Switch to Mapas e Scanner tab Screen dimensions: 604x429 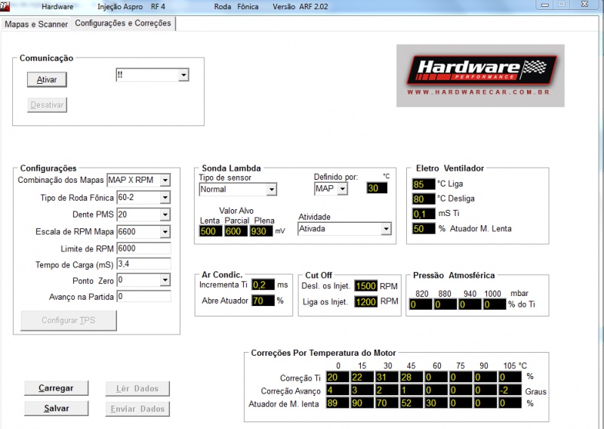point(35,24)
